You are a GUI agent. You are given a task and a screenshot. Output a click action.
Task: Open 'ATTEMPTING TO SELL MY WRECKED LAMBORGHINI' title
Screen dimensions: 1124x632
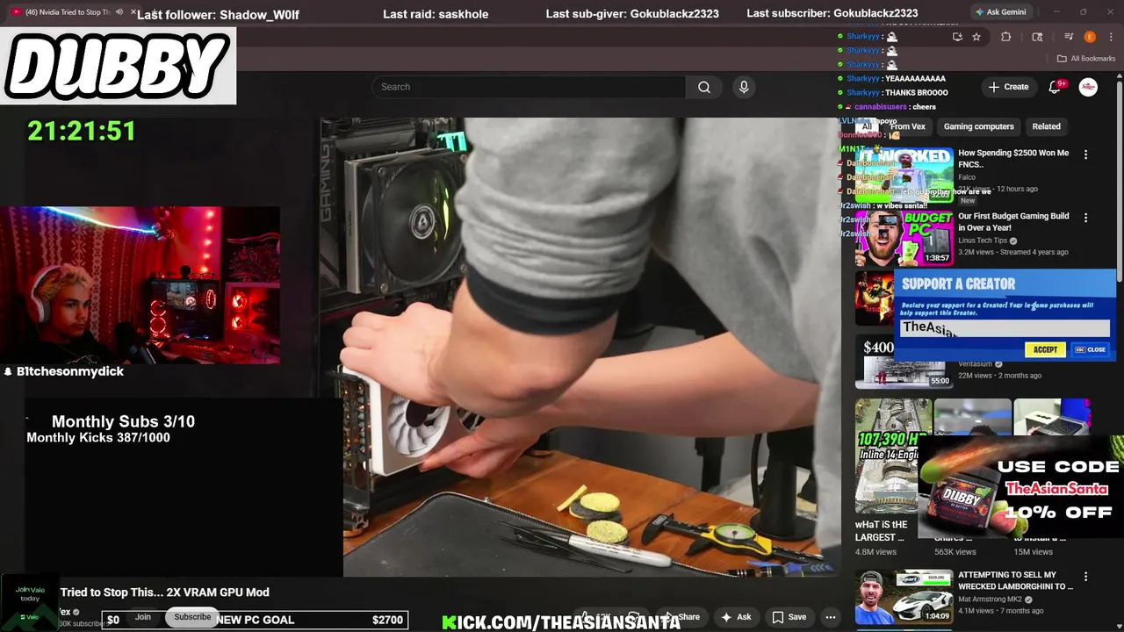coord(1015,580)
